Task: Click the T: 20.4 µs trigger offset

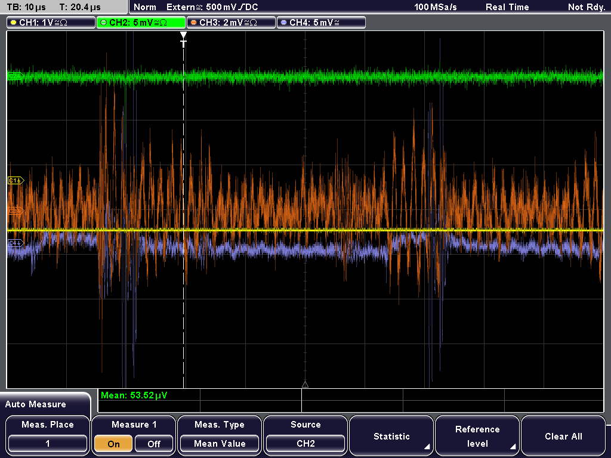Action: (80, 7)
